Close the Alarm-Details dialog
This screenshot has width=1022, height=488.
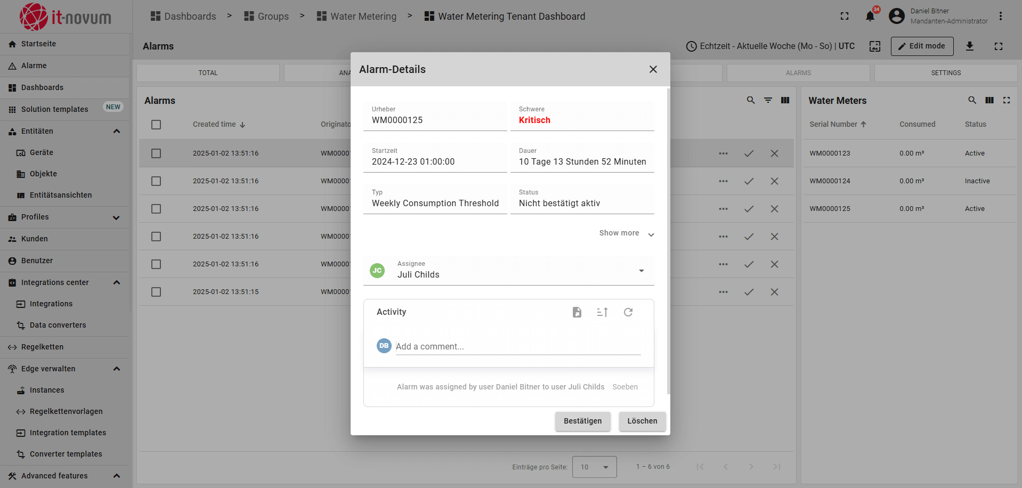653,69
